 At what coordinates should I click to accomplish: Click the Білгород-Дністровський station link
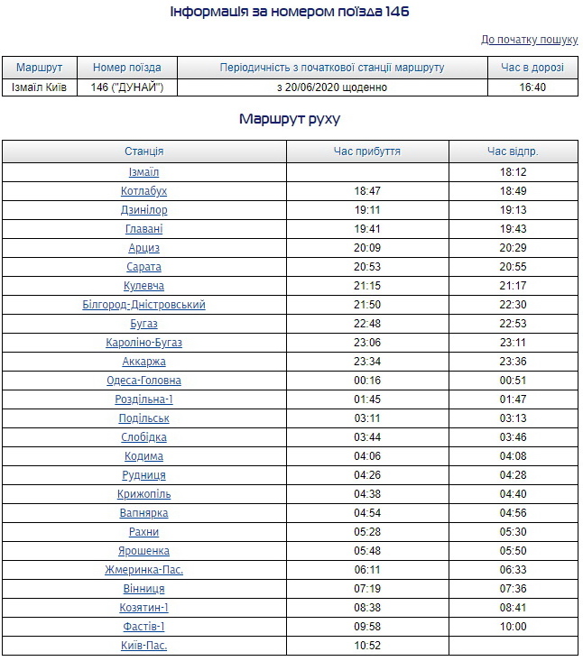click(144, 305)
